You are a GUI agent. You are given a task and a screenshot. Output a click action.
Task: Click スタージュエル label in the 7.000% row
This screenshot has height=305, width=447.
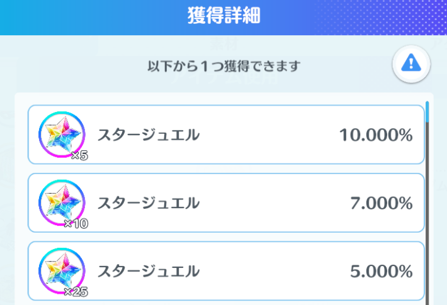[148, 203]
